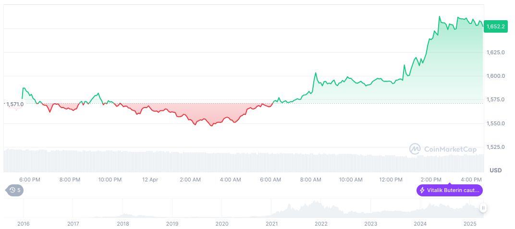The image size is (515, 229).
Task: Select 2016 on the year timeline
Action: click(x=23, y=224)
